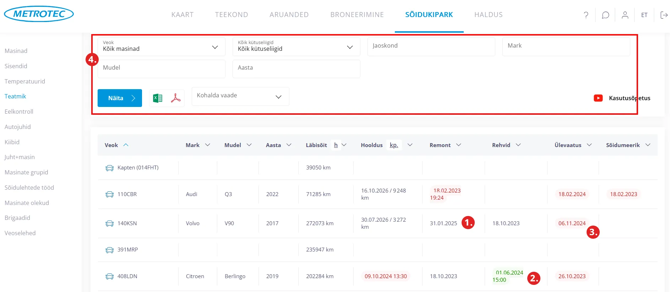Toggle Hooldus unit kp. switch

(394, 145)
